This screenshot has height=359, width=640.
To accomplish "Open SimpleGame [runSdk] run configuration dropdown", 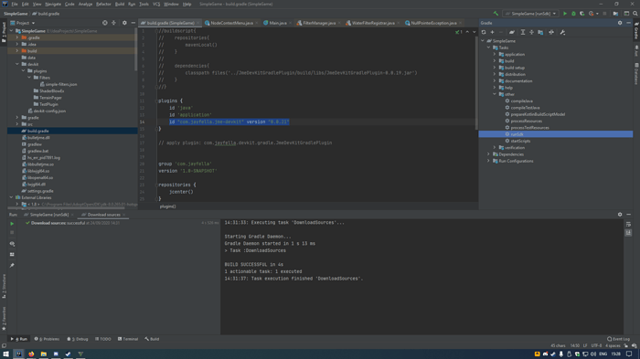I will click(x=530, y=14).
